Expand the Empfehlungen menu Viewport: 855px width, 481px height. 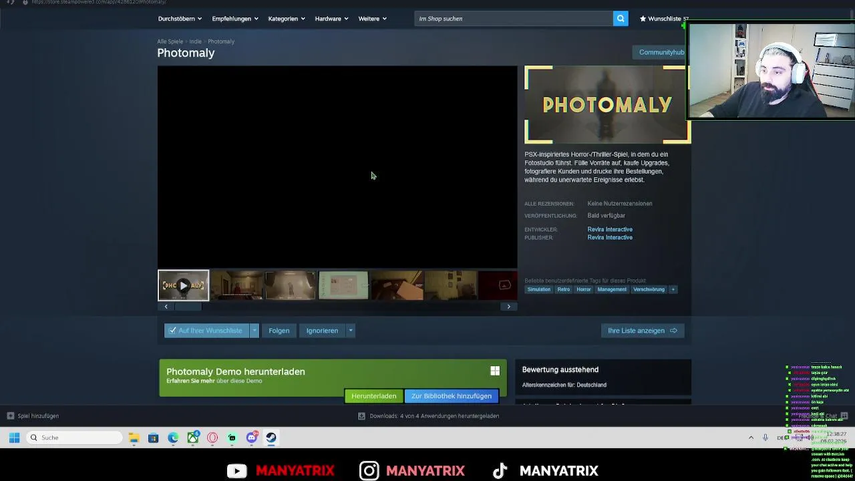click(235, 19)
